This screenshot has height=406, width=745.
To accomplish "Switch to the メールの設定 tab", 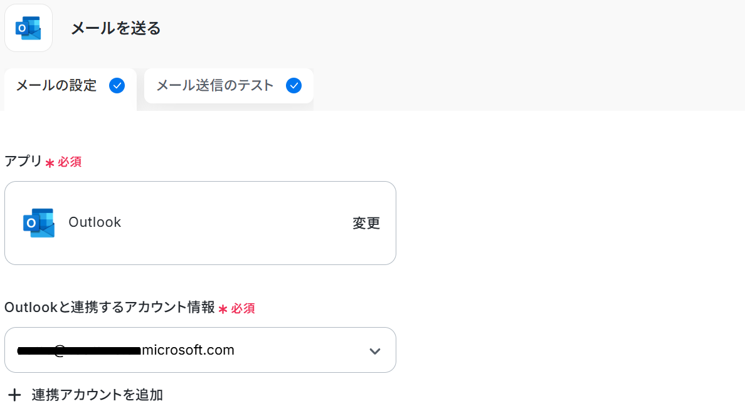I will tap(56, 86).
